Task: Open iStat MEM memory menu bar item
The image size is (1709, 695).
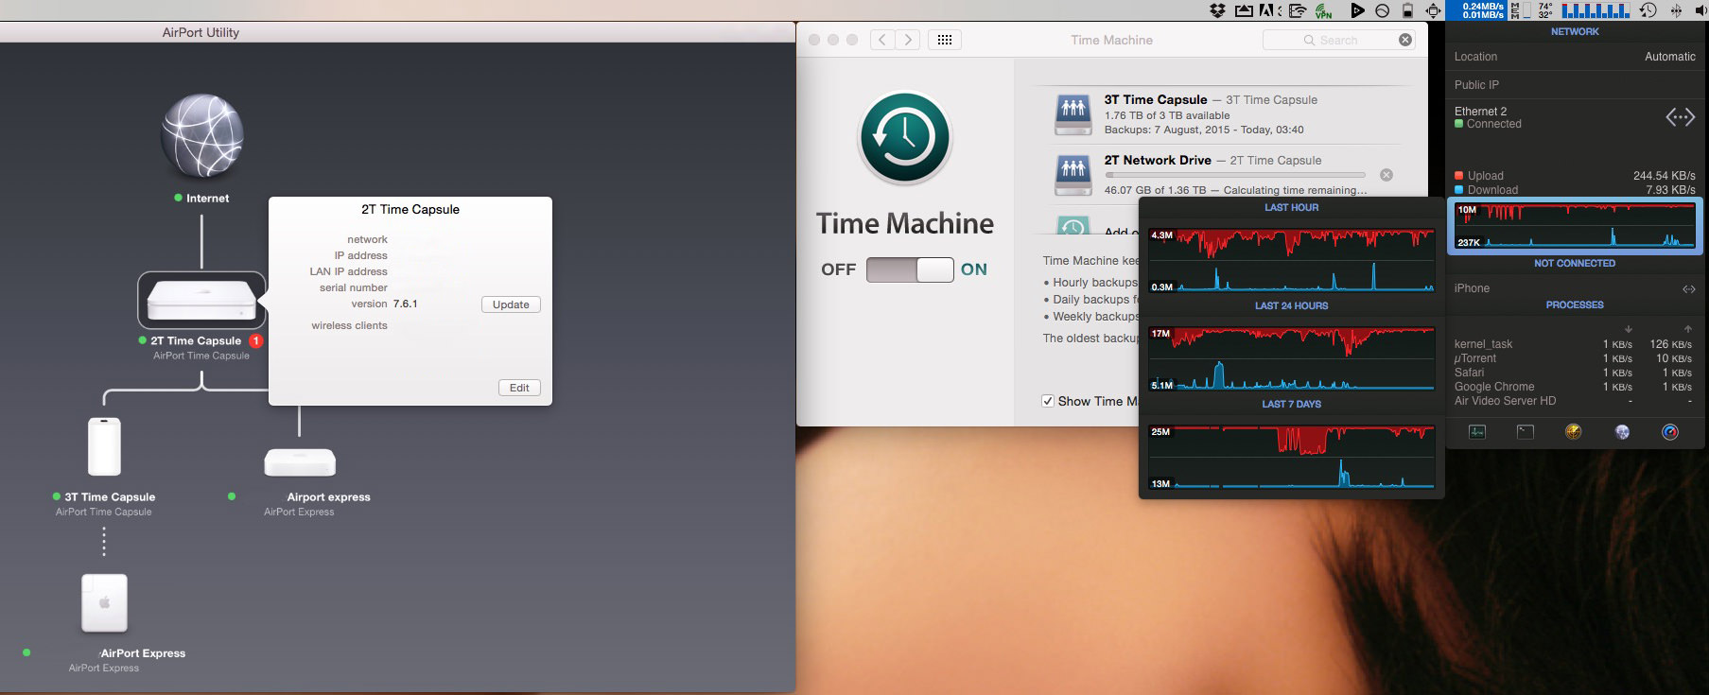Action: click(x=1519, y=10)
